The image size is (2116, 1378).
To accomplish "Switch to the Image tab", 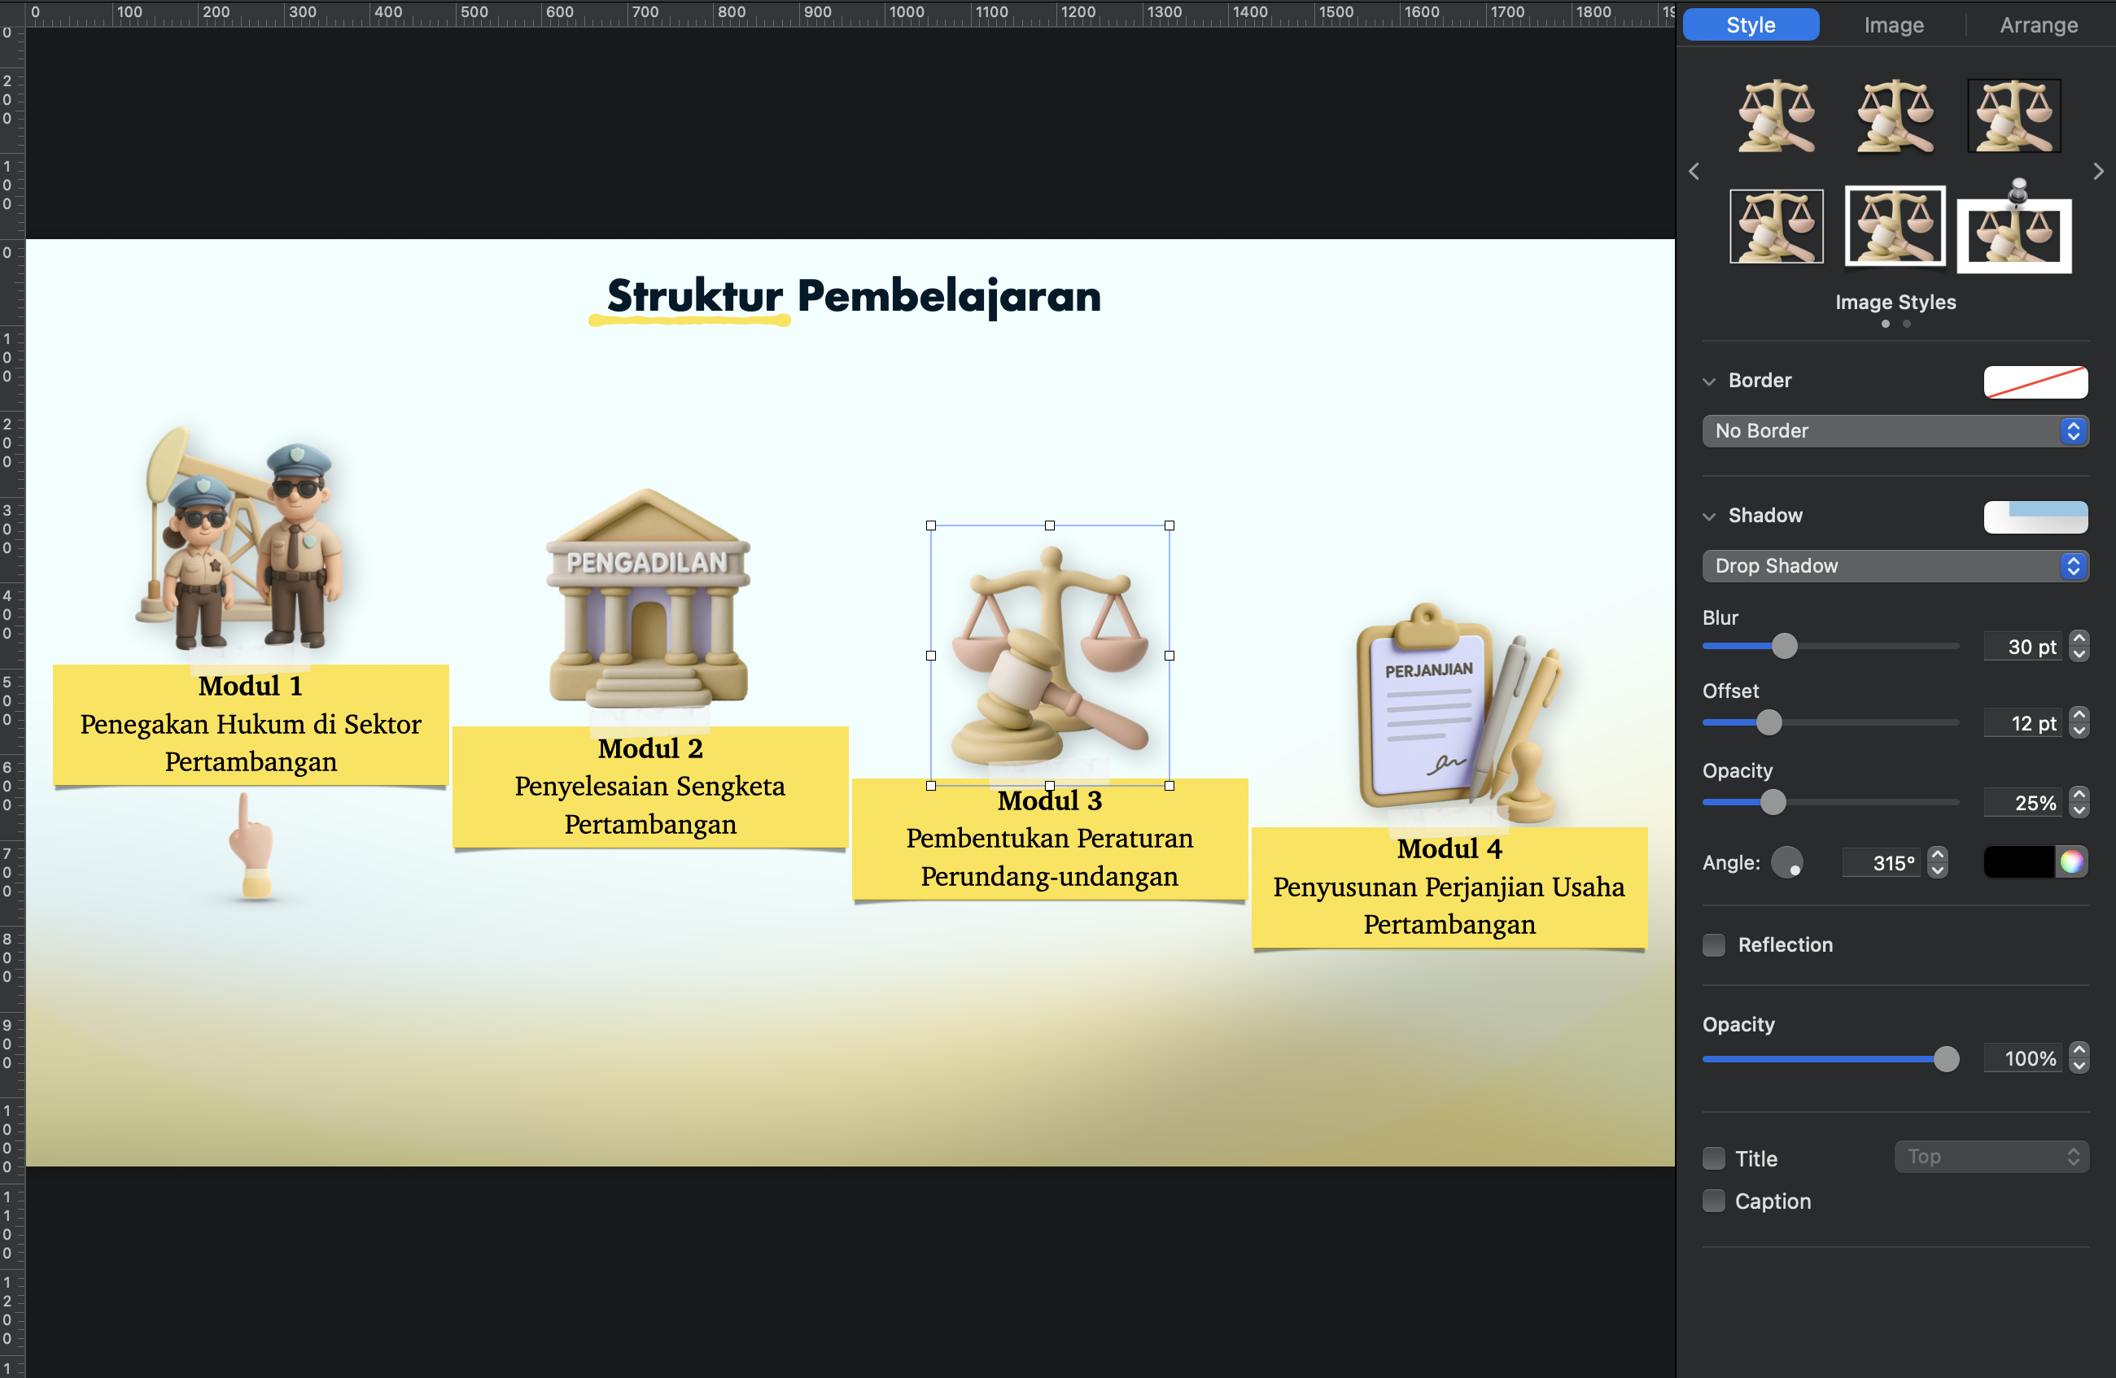I will (x=1894, y=25).
